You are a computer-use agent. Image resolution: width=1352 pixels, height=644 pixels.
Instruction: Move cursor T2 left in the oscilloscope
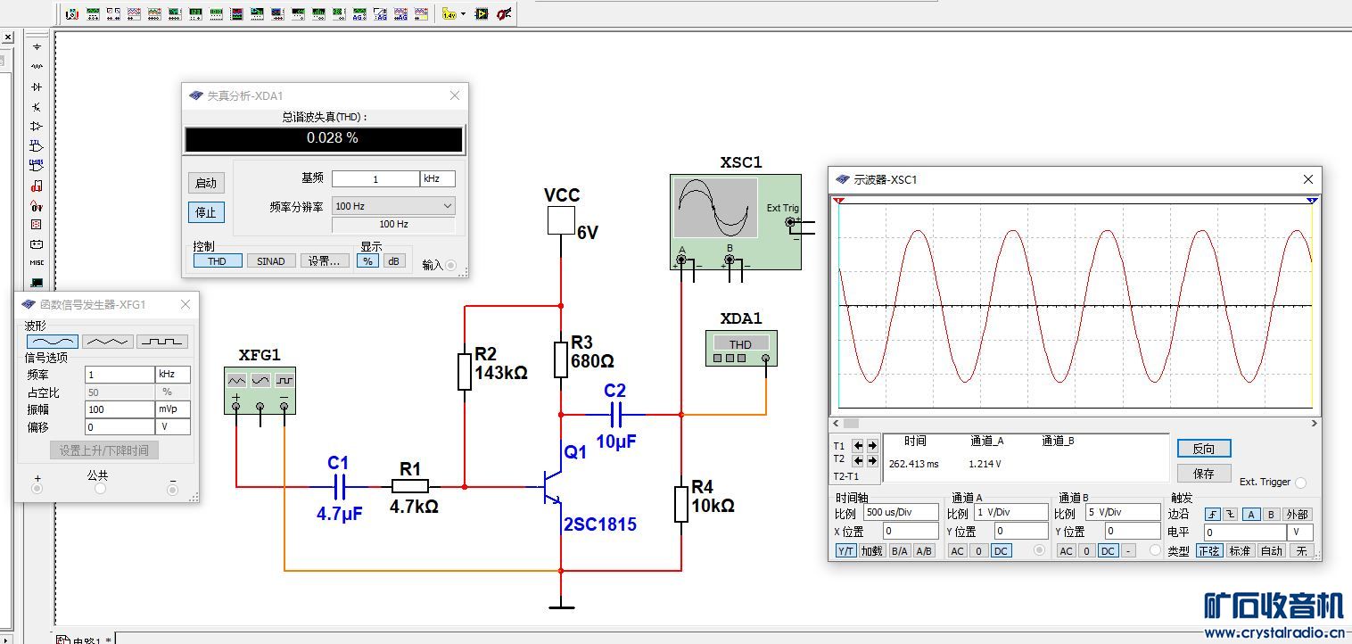tap(858, 460)
